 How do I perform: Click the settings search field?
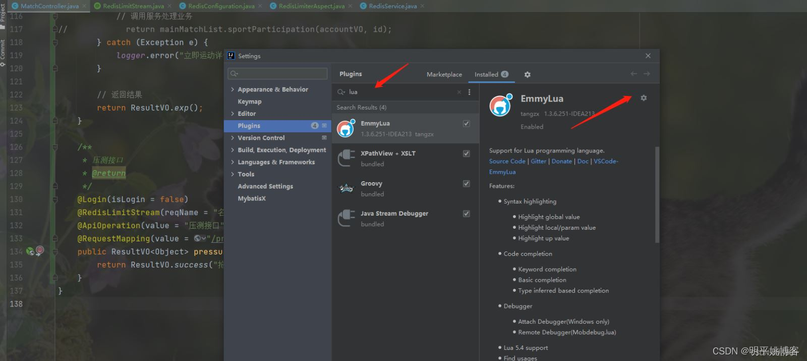pos(277,74)
